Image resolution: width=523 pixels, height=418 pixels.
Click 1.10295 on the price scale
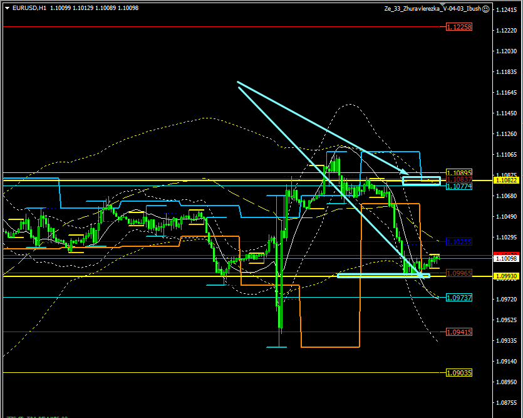pos(507,237)
